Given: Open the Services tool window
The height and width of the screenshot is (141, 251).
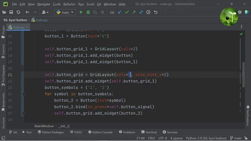Looking at the screenshot, I should pyautogui.click(x=170, y=132).
